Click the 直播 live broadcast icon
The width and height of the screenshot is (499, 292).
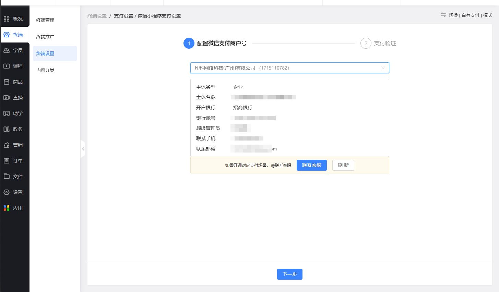tap(7, 98)
